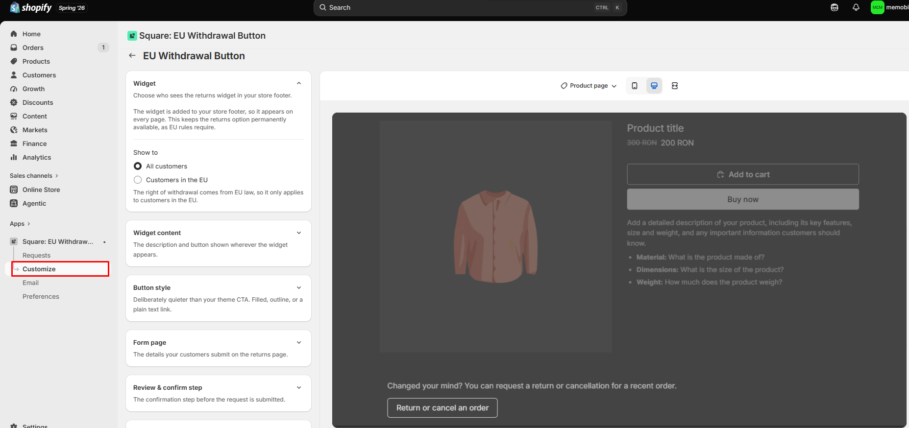The height and width of the screenshot is (428, 909).
Task: Click the Agentic channel icon
Action: pos(14,203)
